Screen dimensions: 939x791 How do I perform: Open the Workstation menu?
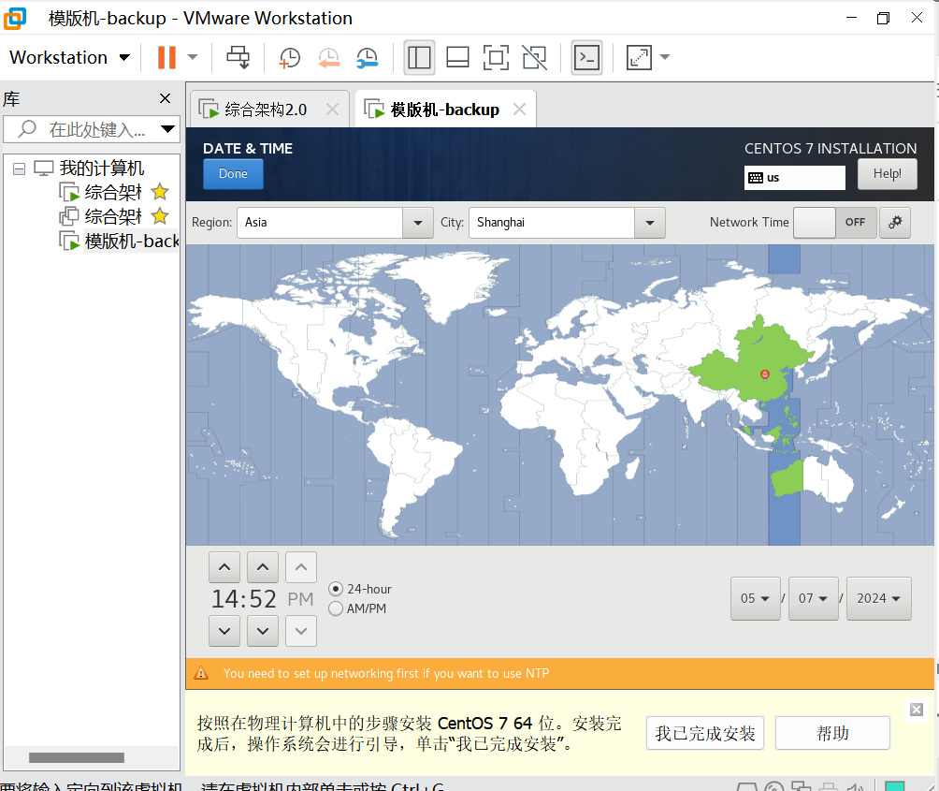click(x=69, y=57)
